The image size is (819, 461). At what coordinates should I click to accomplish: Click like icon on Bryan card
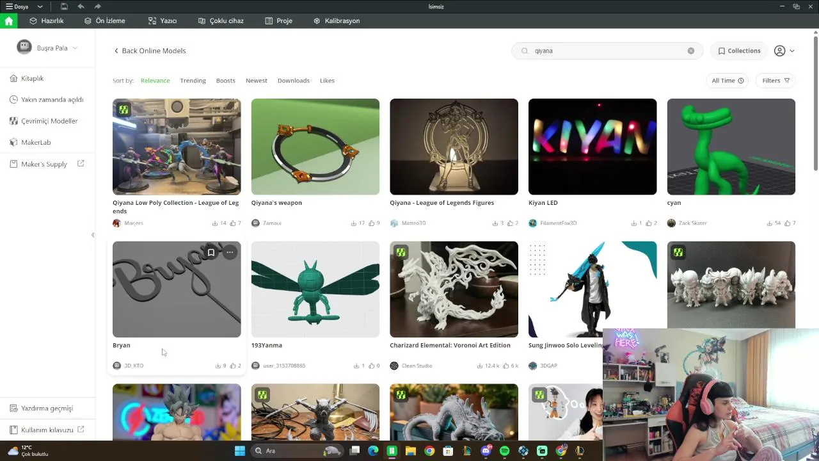coord(233,366)
